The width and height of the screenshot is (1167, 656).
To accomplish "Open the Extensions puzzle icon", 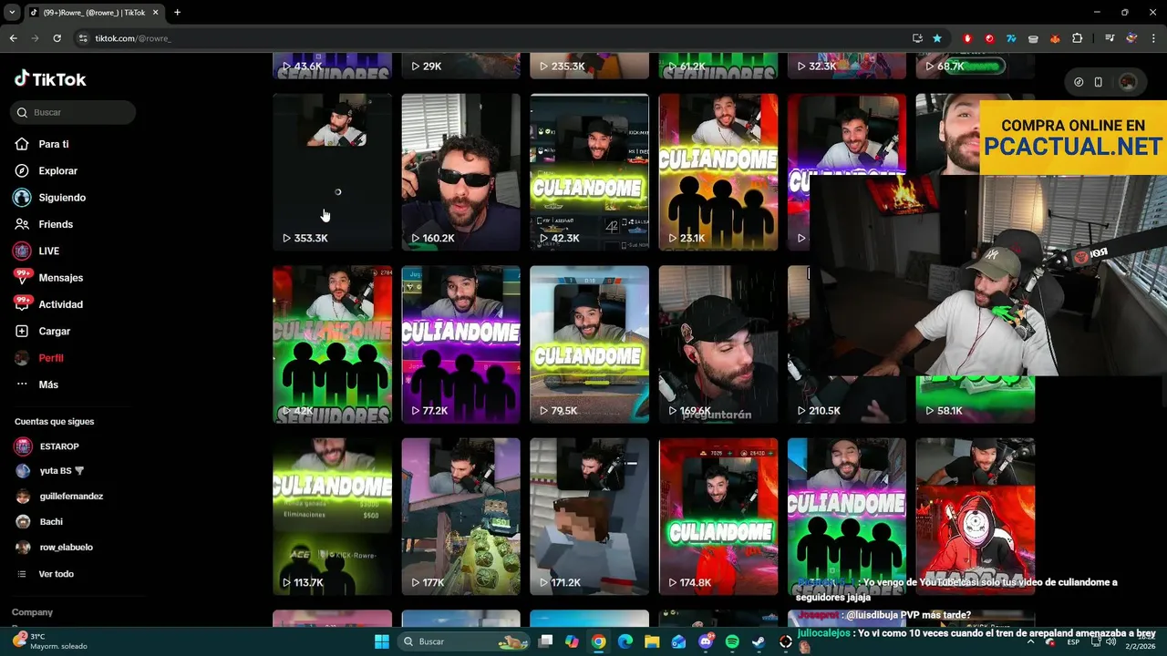I will click(x=1078, y=38).
